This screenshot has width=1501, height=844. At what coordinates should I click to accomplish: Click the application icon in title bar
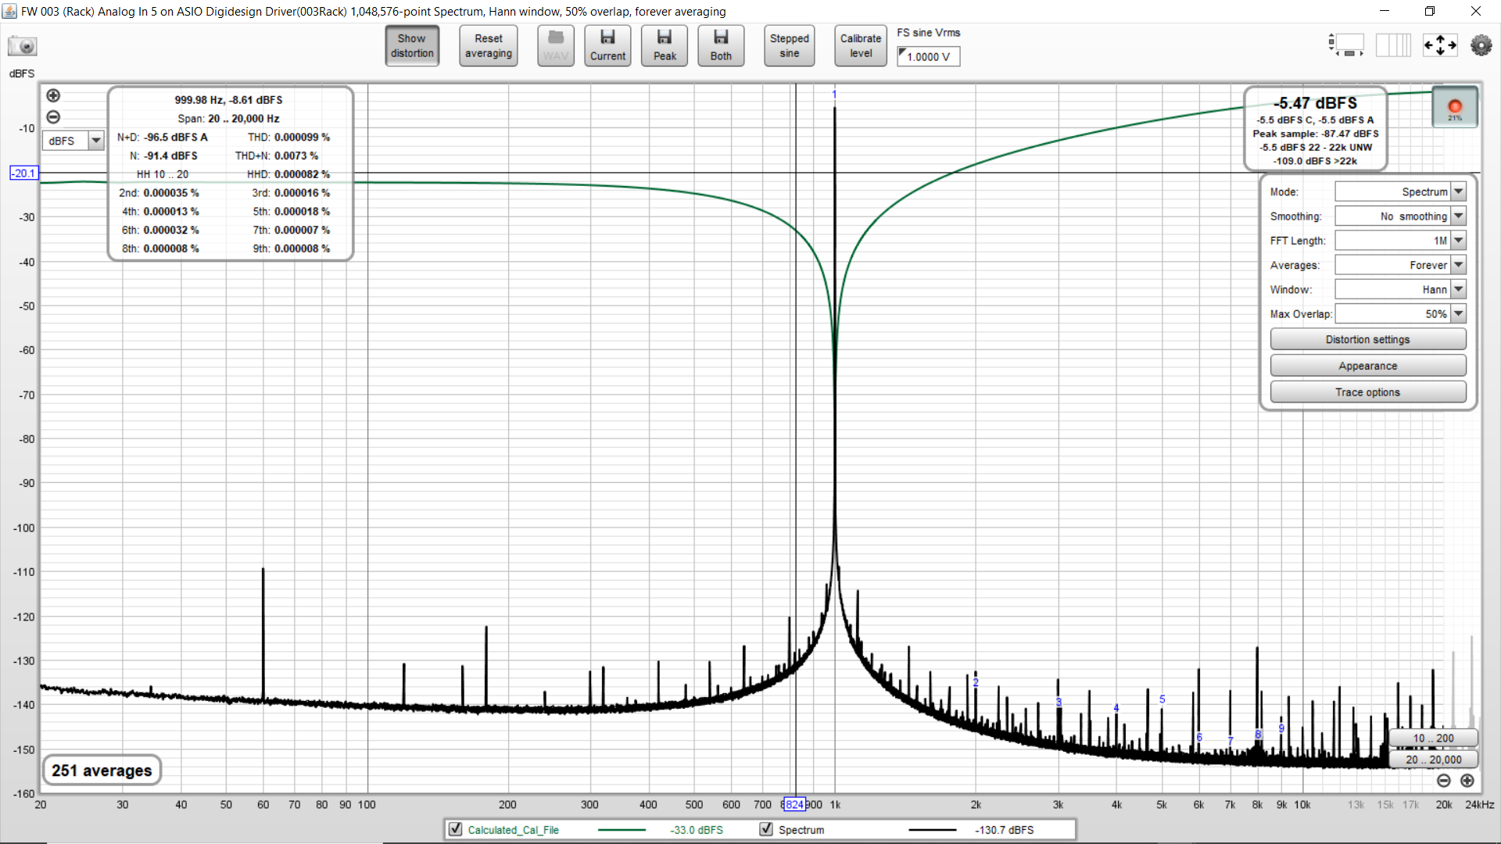coord(10,11)
